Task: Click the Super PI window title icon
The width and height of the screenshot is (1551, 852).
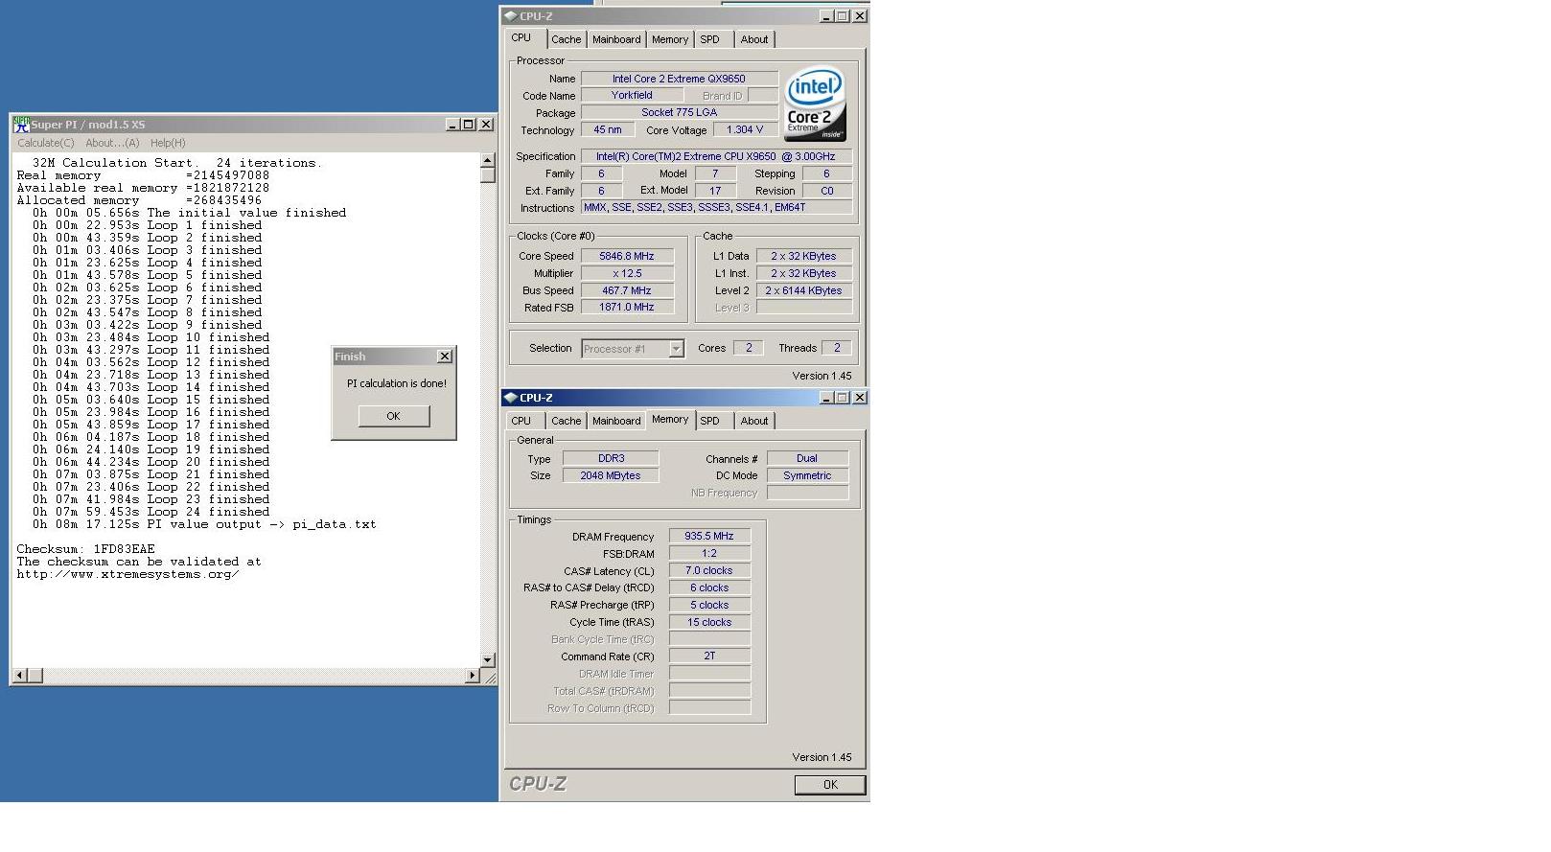Action: (21, 125)
